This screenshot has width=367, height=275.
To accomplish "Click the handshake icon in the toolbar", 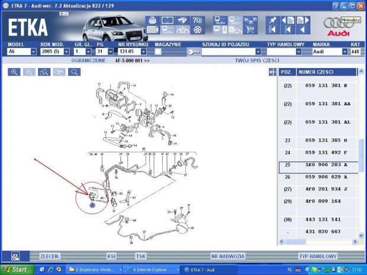I will click(x=182, y=20).
